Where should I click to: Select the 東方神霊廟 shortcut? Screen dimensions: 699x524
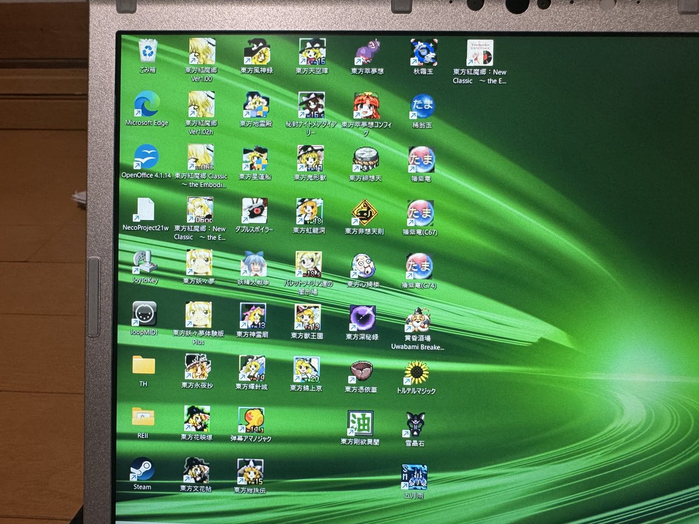tap(252, 316)
